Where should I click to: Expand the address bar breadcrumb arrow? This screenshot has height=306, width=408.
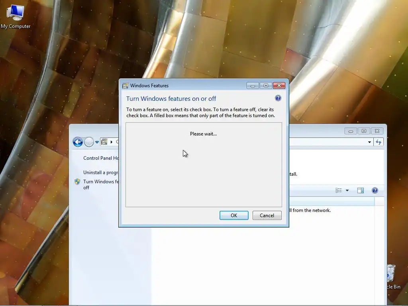point(112,142)
